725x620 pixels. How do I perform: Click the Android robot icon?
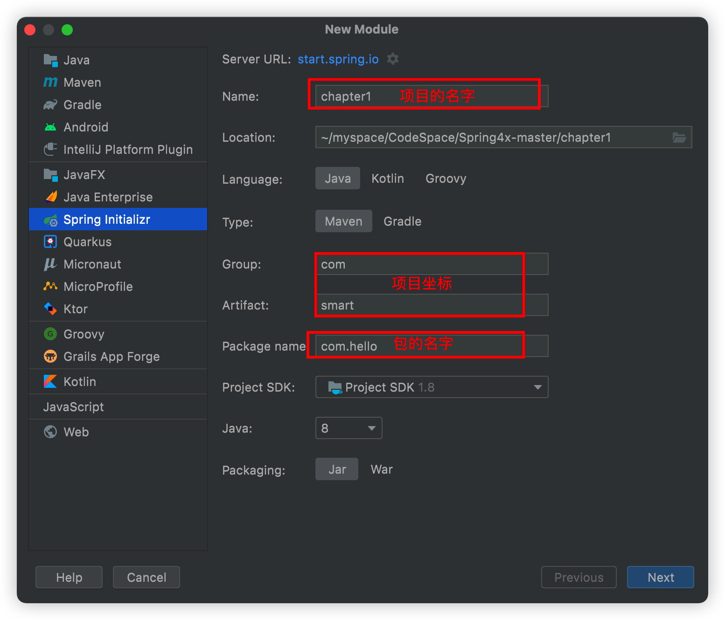[50, 127]
